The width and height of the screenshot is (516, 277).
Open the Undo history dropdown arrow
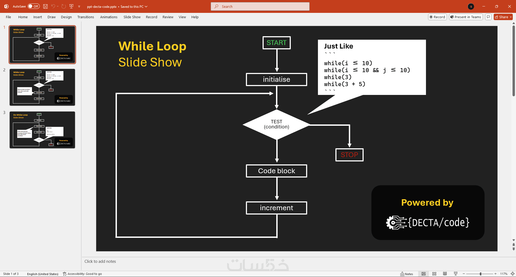click(x=58, y=6)
